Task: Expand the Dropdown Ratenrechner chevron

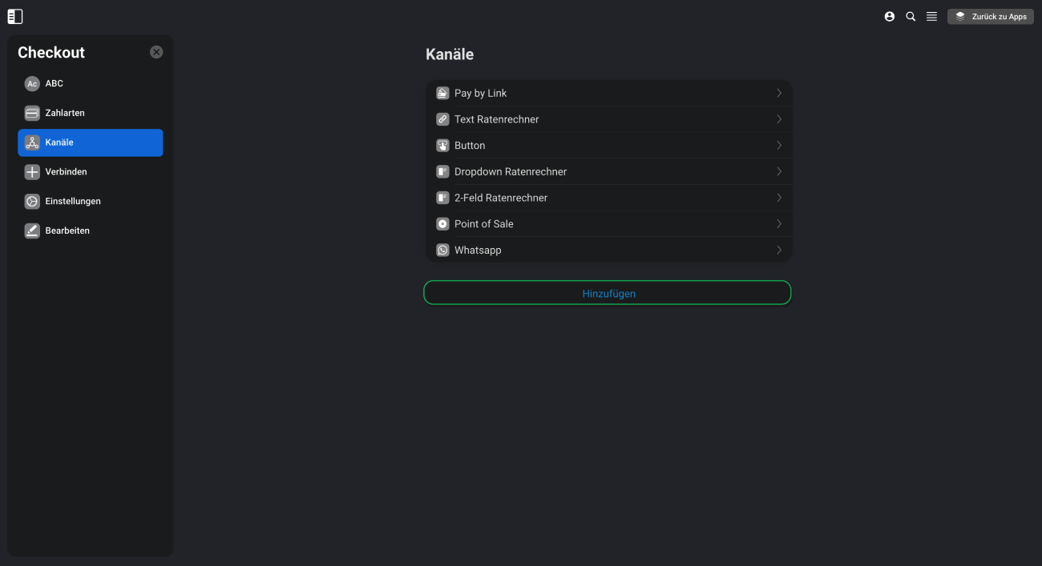Action: click(778, 171)
